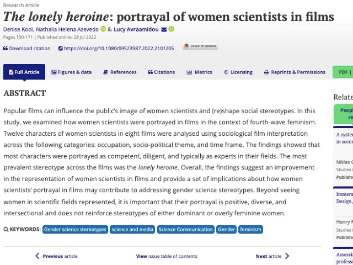This screenshot has height=265, width=353.
Task: Select the Science Communication keyword tag
Action: (185, 229)
